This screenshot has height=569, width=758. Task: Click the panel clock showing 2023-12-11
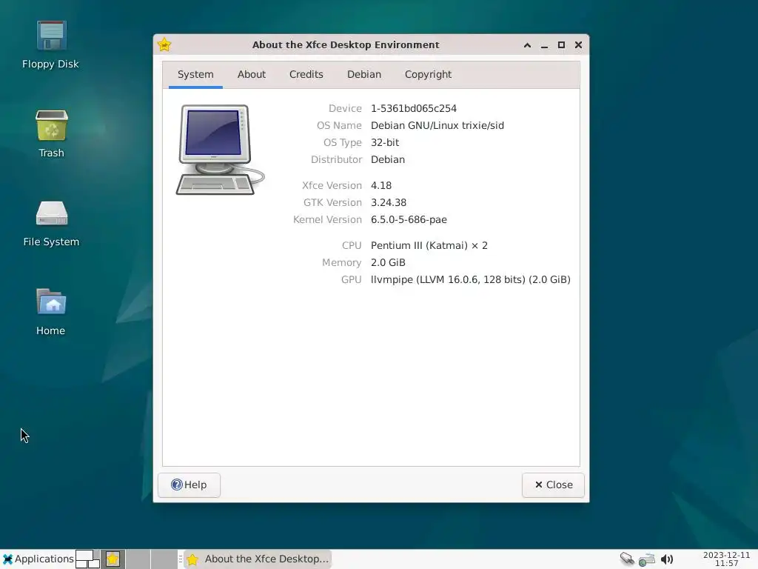click(x=726, y=559)
